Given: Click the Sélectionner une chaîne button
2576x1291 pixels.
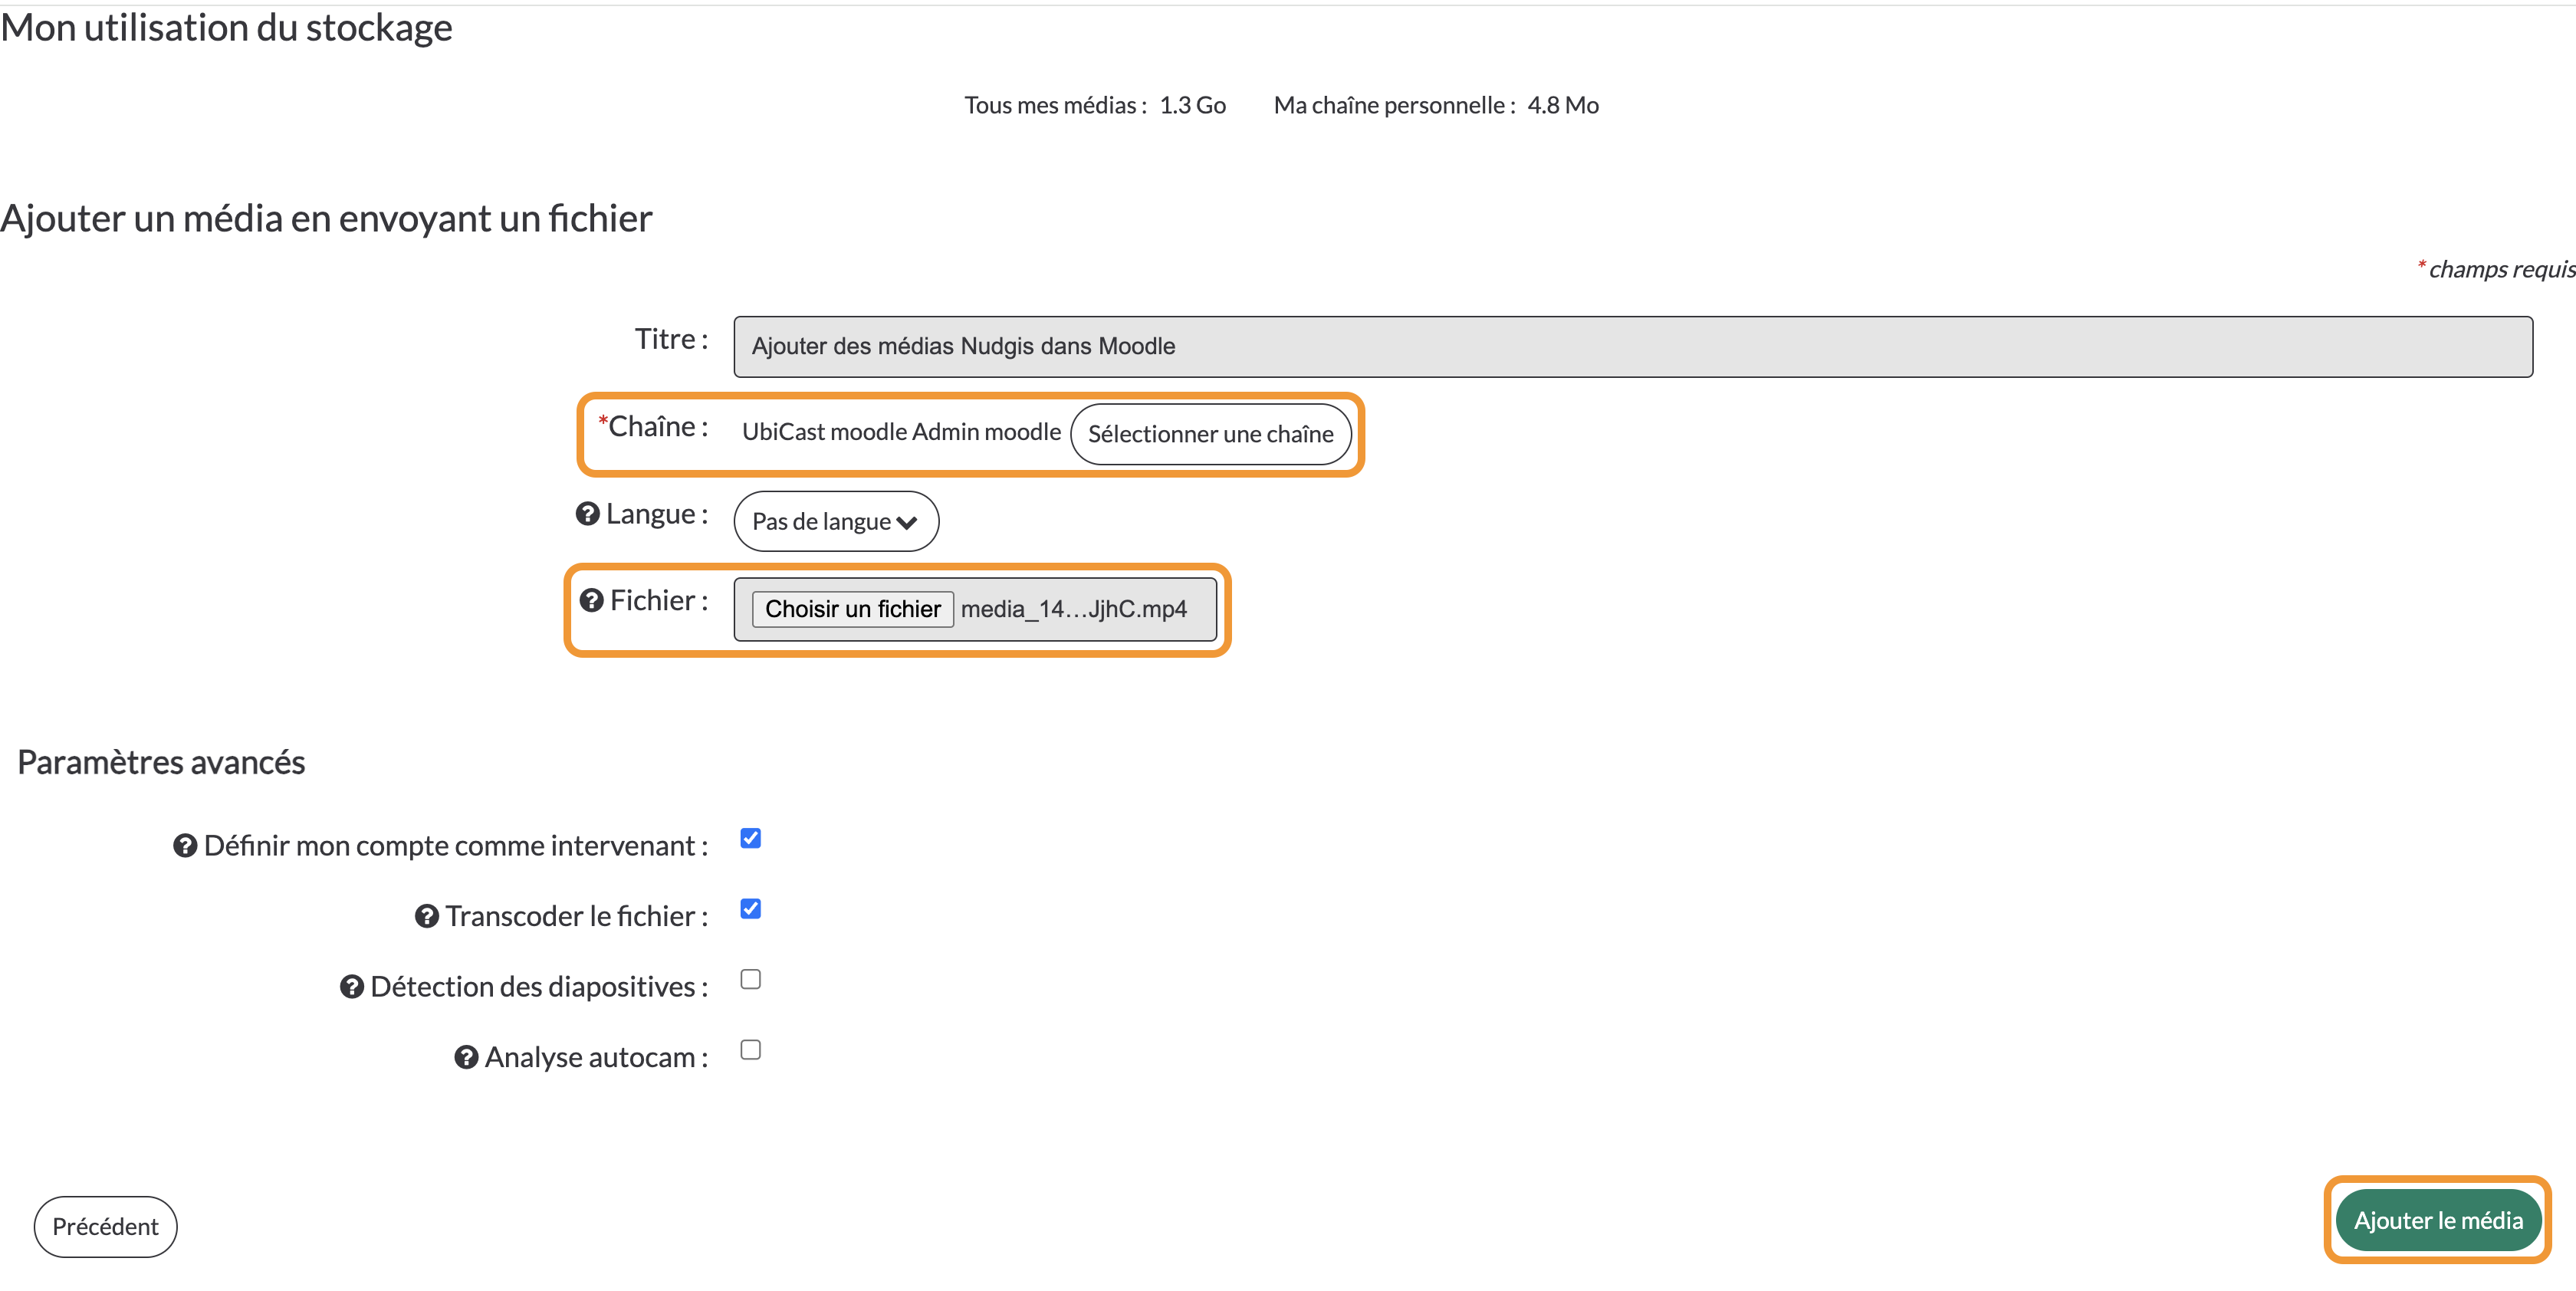Looking at the screenshot, I should (x=1210, y=434).
